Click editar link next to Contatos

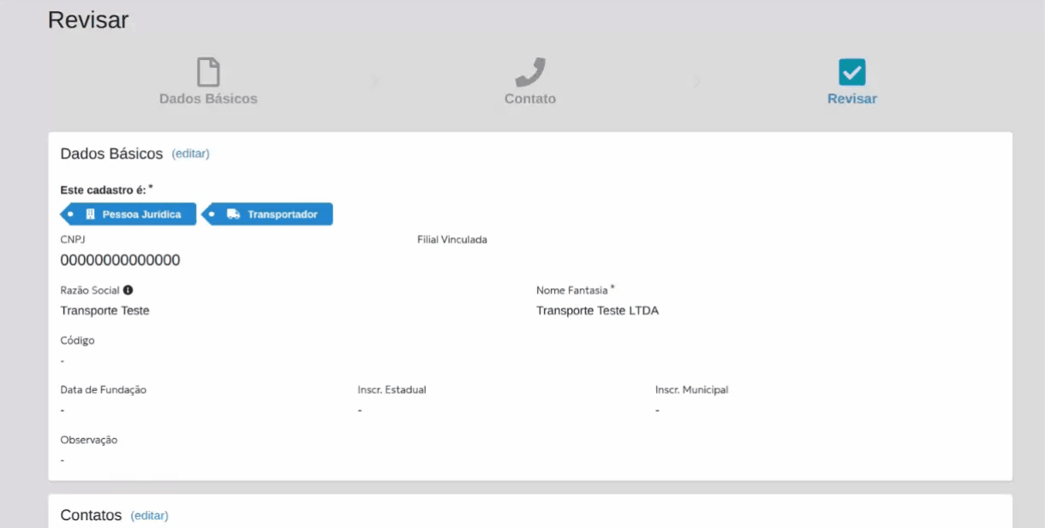[149, 515]
